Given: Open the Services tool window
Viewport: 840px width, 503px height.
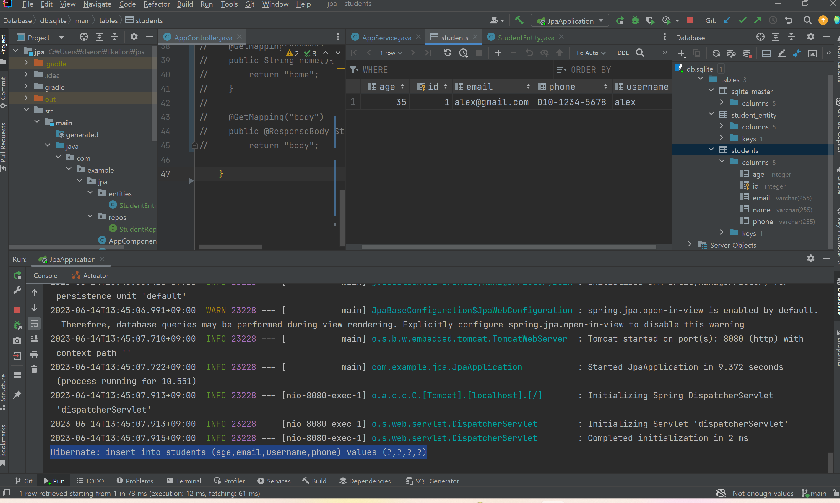Looking at the screenshot, I should coord(274,481).
